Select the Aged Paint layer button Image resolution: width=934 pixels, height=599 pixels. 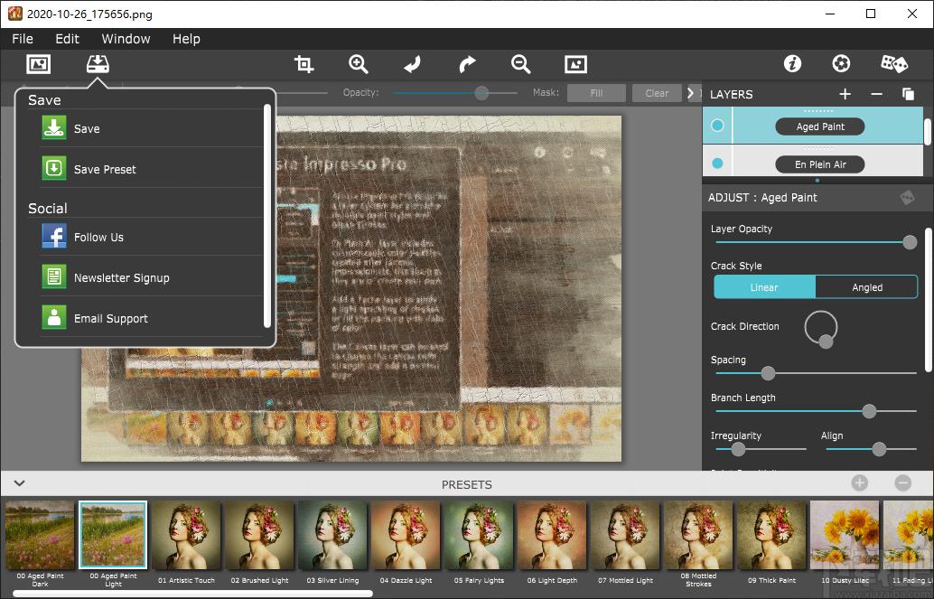click(819, 126)
